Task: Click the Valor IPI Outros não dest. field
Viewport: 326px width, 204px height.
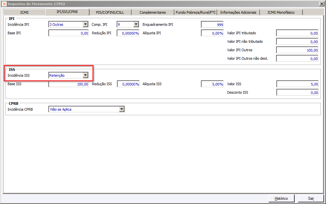Action: pyautogui.click(x=297, y=58)
